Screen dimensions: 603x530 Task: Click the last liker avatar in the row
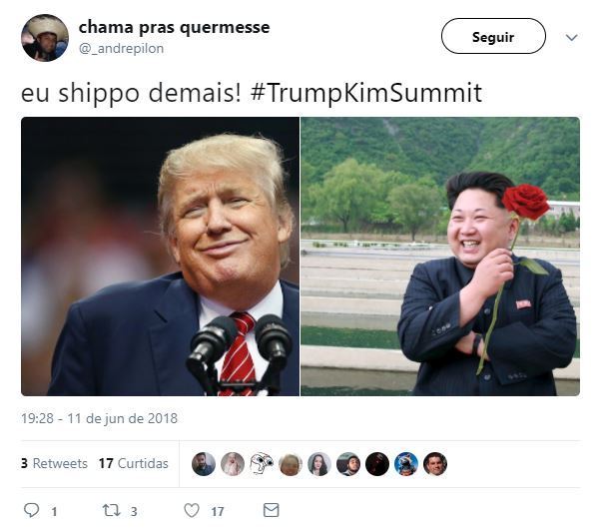click(x=435, y=464)
